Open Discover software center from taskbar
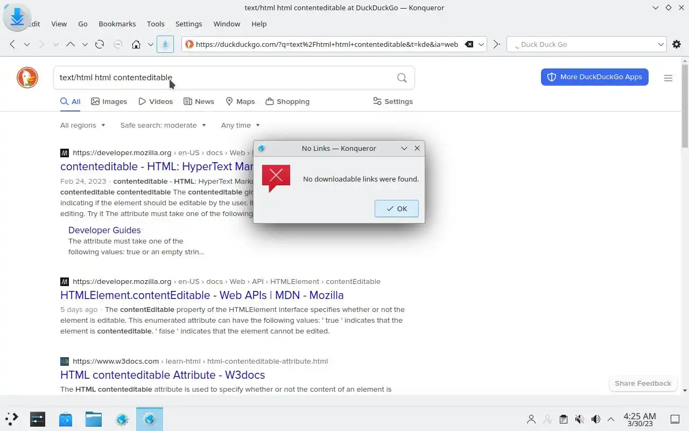The image size is (689, 431). (66, 419)
